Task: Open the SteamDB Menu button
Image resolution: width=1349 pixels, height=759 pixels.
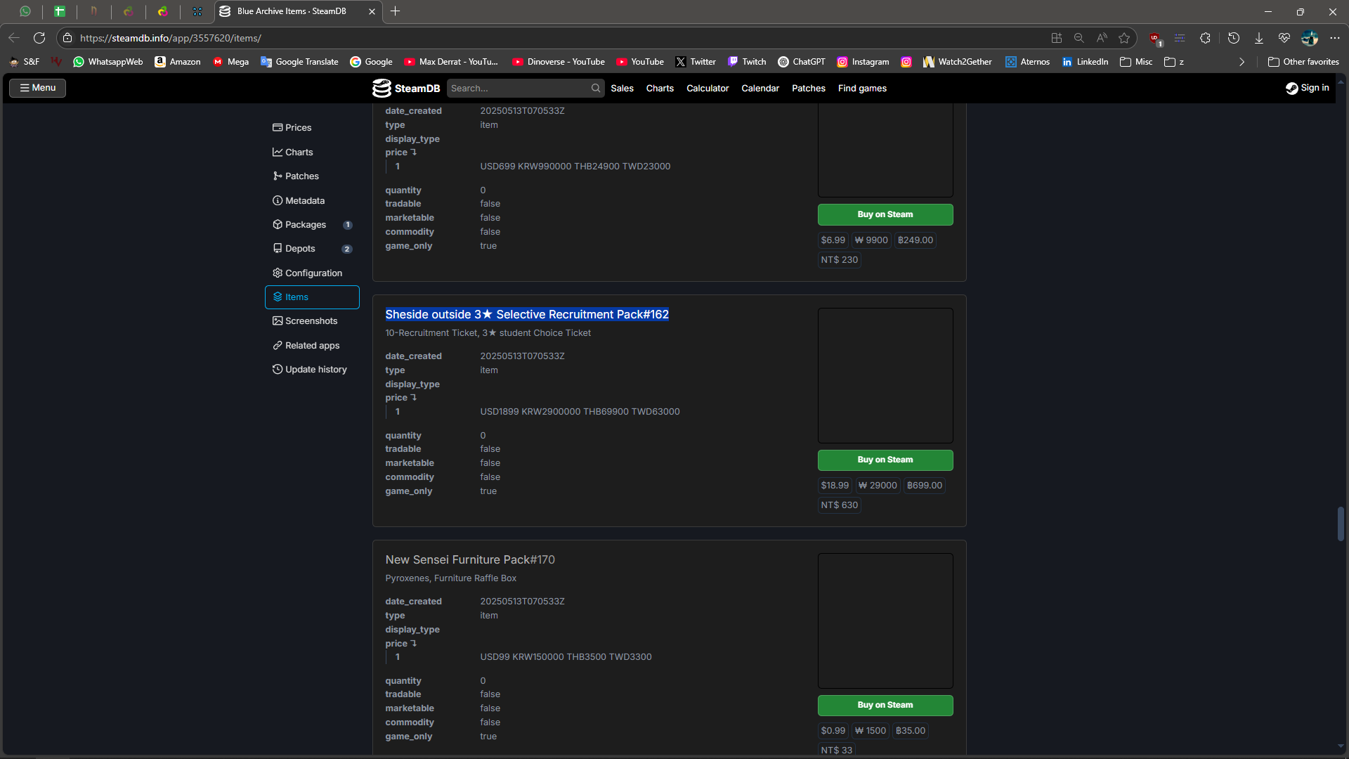Action: [37, 88]
